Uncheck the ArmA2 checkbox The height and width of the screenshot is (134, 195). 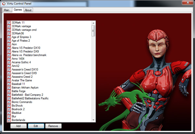[9, 66]
